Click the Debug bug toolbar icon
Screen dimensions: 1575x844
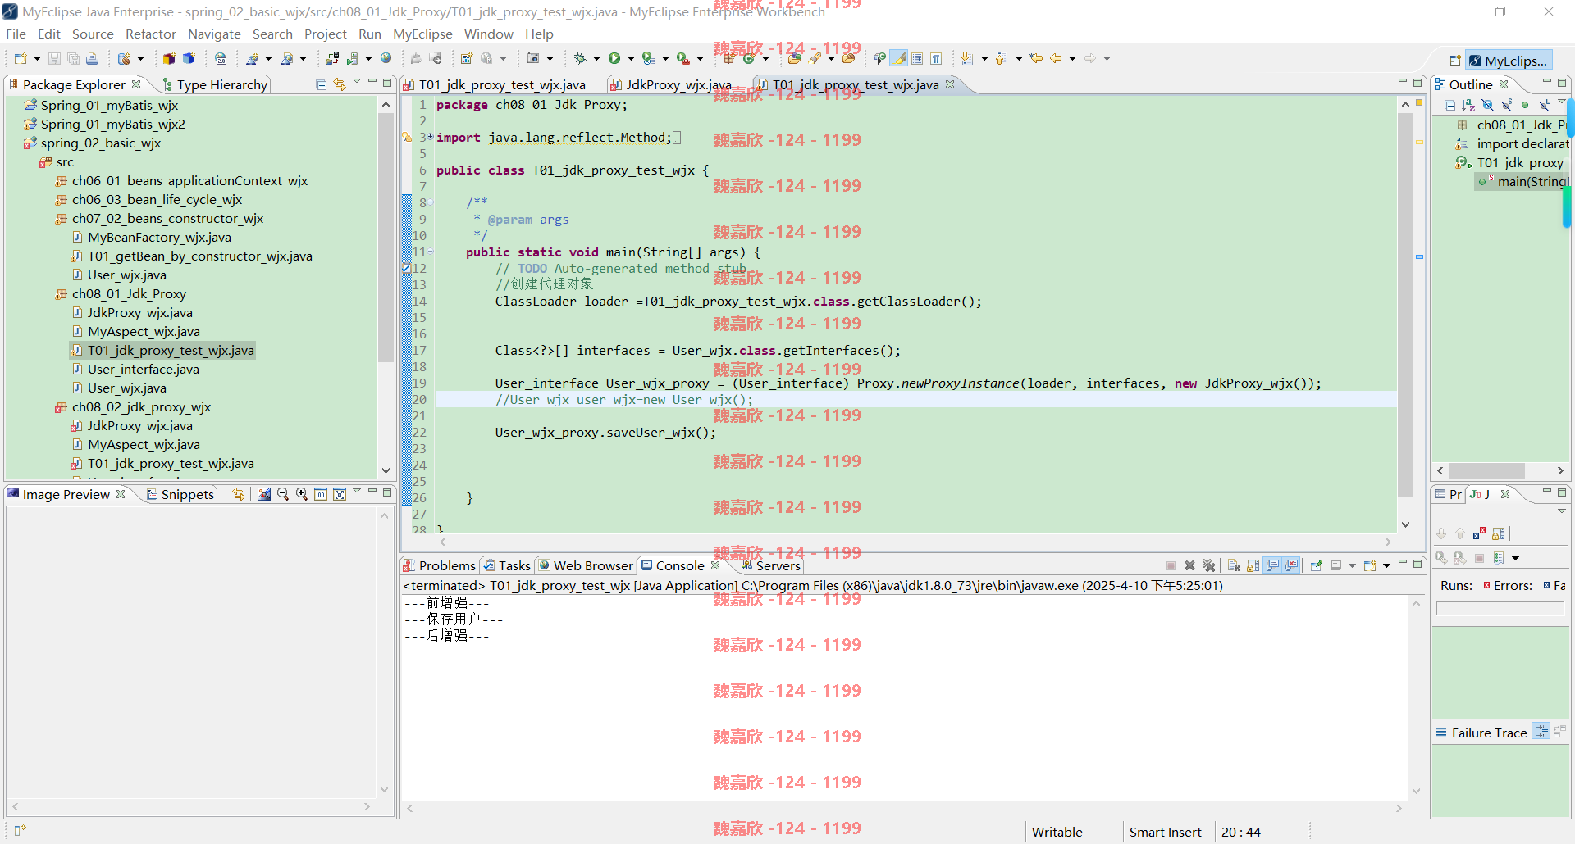(x=580, y=58)
